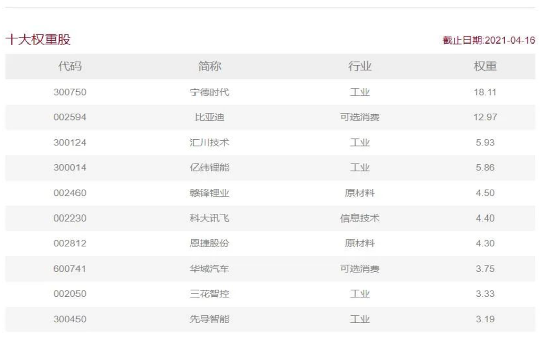Click 工业 in the 先导智能 row
Viewport: 547px width, 346px height.
click(360, 319)
